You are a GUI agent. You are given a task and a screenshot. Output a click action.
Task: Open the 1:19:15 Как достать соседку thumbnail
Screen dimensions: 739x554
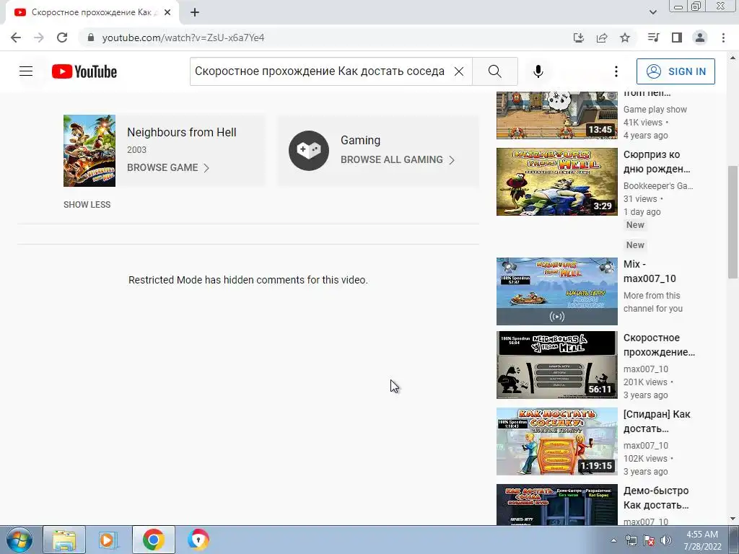coord(556,441)
